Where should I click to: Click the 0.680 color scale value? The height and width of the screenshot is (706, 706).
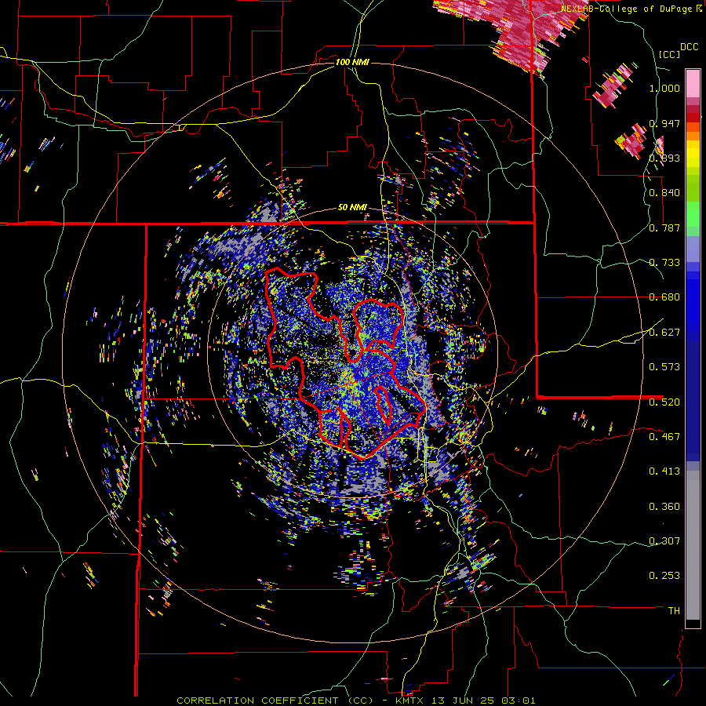click(664, 297)
